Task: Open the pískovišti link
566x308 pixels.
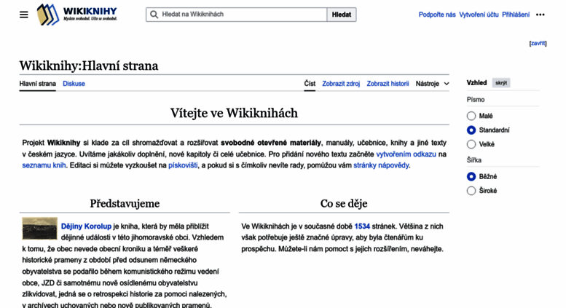Action: [x=183, y=165]
